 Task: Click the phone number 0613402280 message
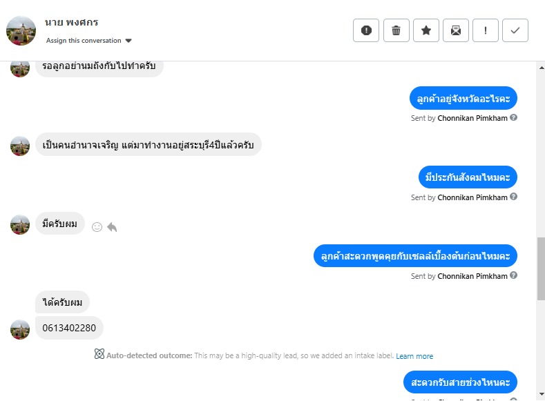[x=69, y=328]
